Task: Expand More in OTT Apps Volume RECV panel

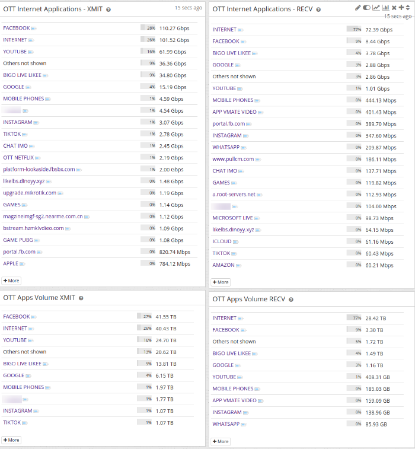Action: (221, 441)
